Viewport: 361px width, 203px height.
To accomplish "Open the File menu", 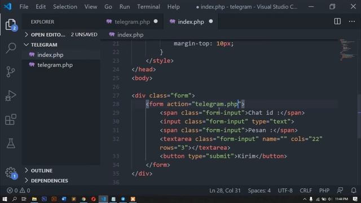I will click(x=24, y=7).
